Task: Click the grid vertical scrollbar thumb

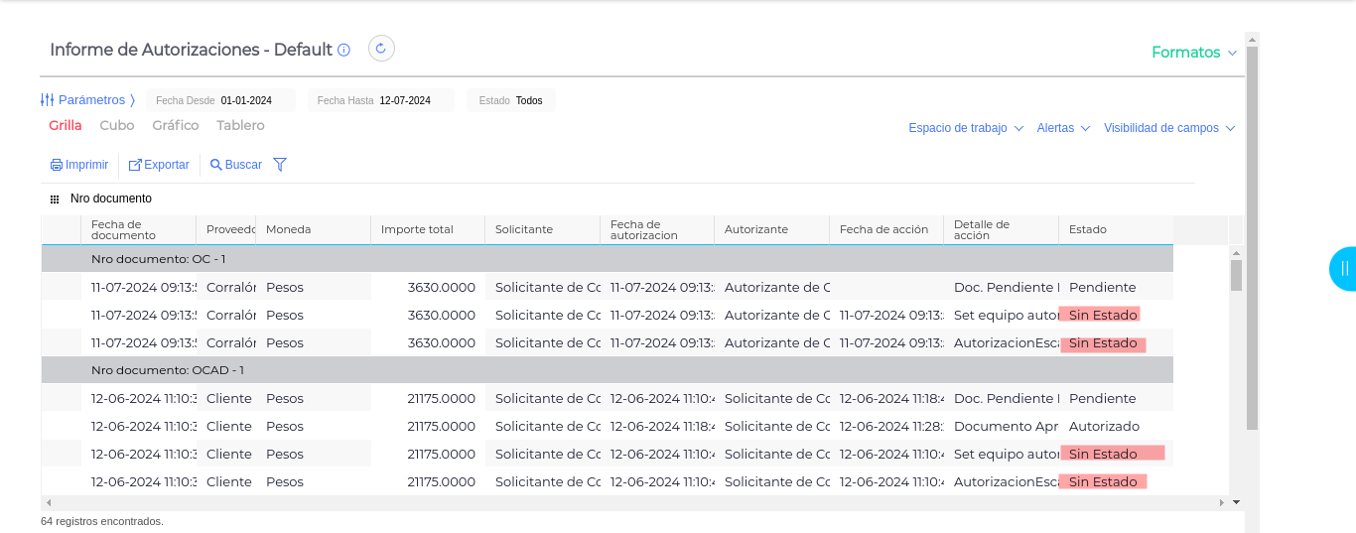Action: tap(1236, 275)
